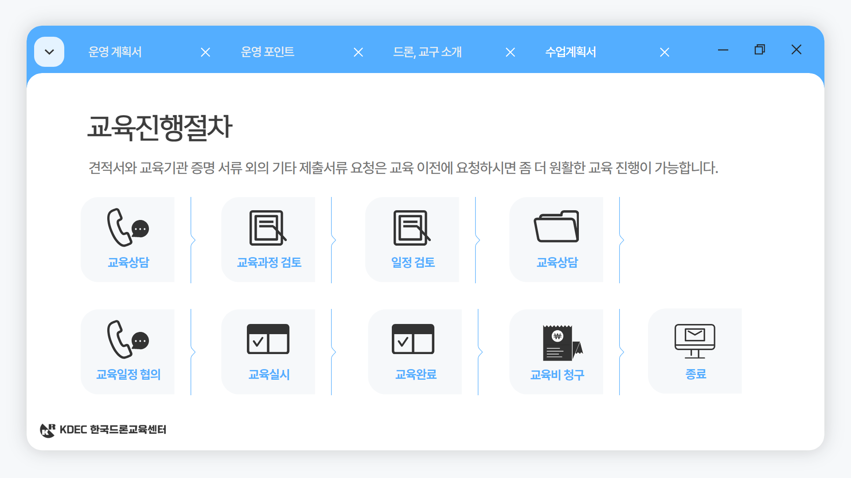The image size is (851, 478).
Task: Click the schedule review icon above 일정 검토
Action: [x=413, y=228]
